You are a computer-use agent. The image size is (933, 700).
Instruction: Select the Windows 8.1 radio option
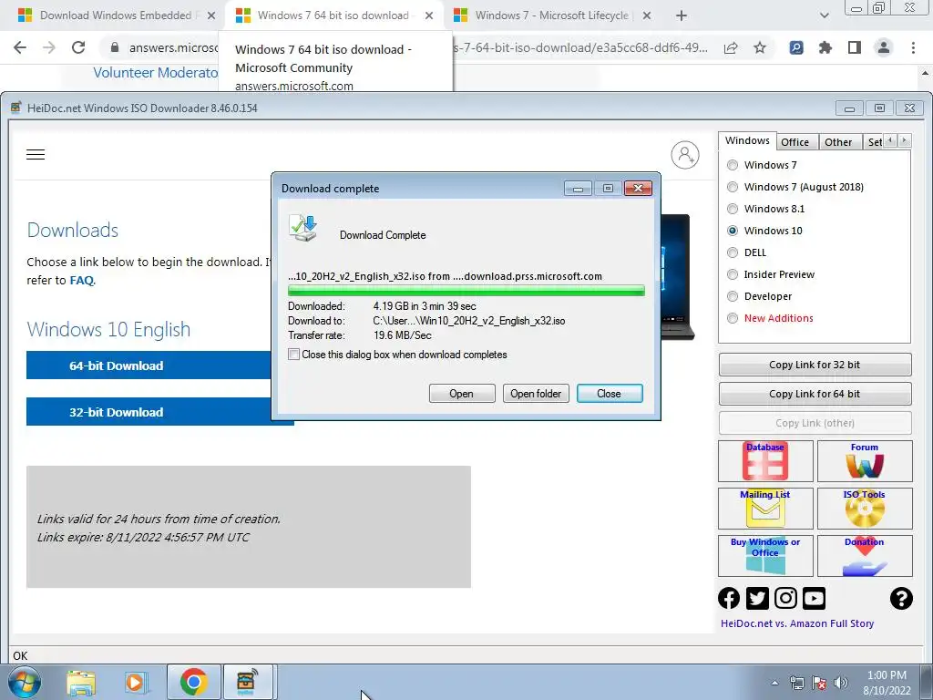(733, 209)
